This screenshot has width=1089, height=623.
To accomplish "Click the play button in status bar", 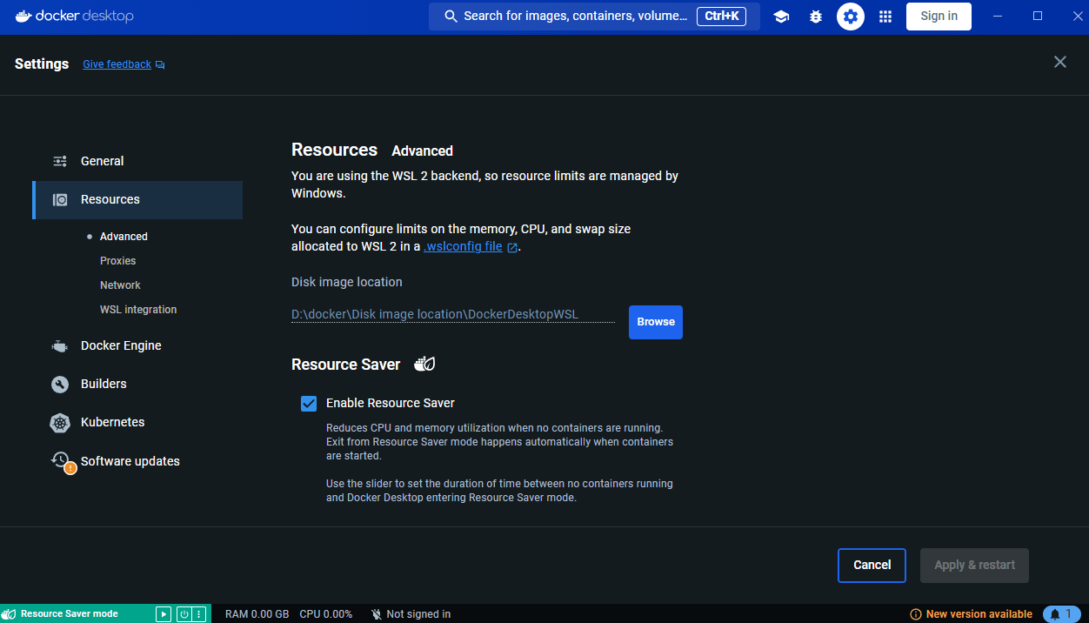I will [164, 614].
